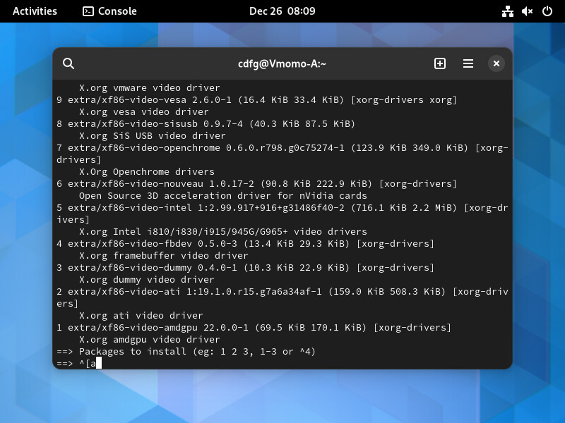The image size is (565, 423).
Task: Add a new tab with the plus icon
Action: pos(439,63)
